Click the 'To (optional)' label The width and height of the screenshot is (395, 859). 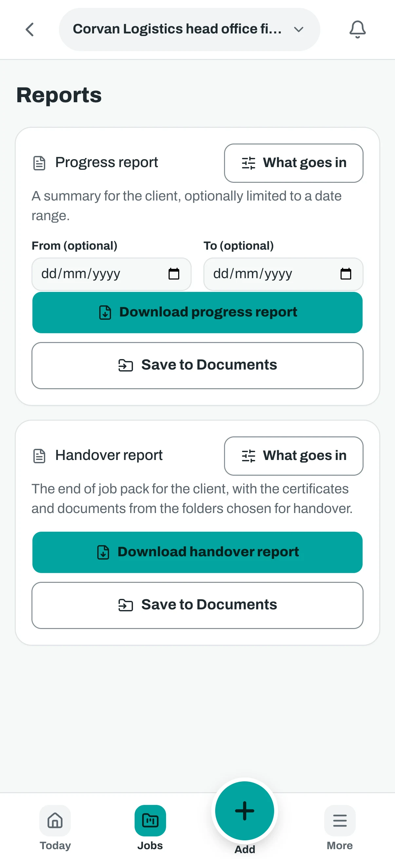(239, 246)
